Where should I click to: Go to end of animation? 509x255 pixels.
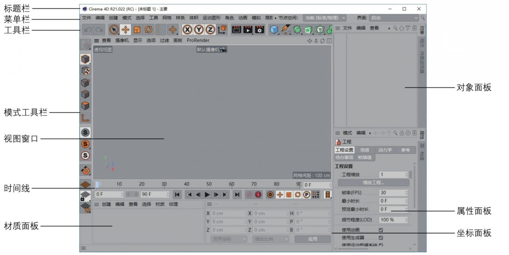click(x=237, y=195)
